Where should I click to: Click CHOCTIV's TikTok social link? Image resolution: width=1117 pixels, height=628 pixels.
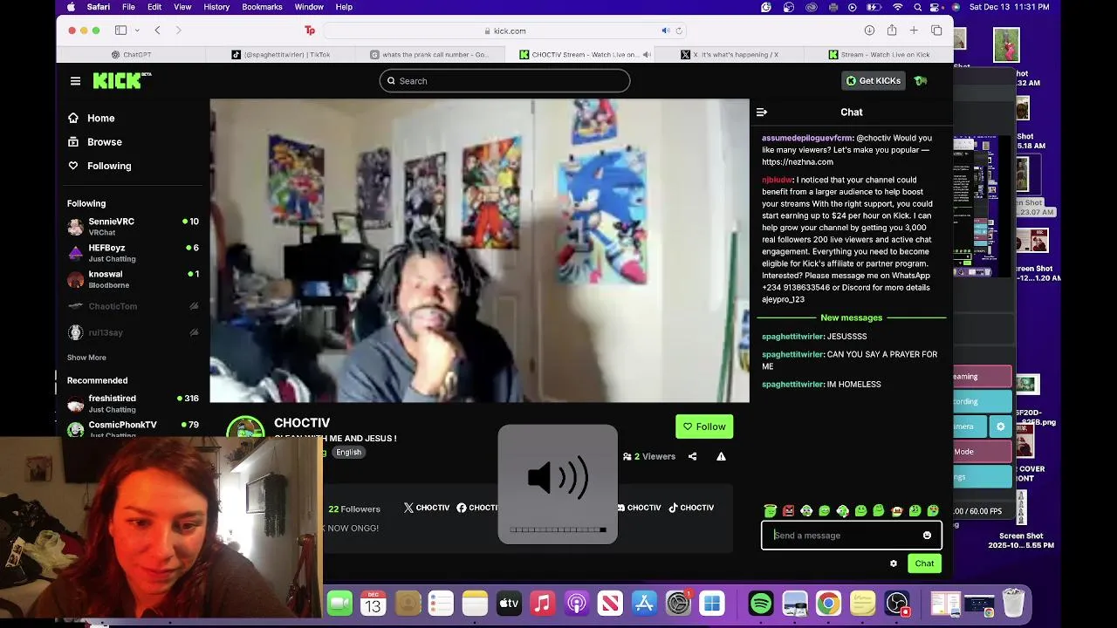pos(691,508)
